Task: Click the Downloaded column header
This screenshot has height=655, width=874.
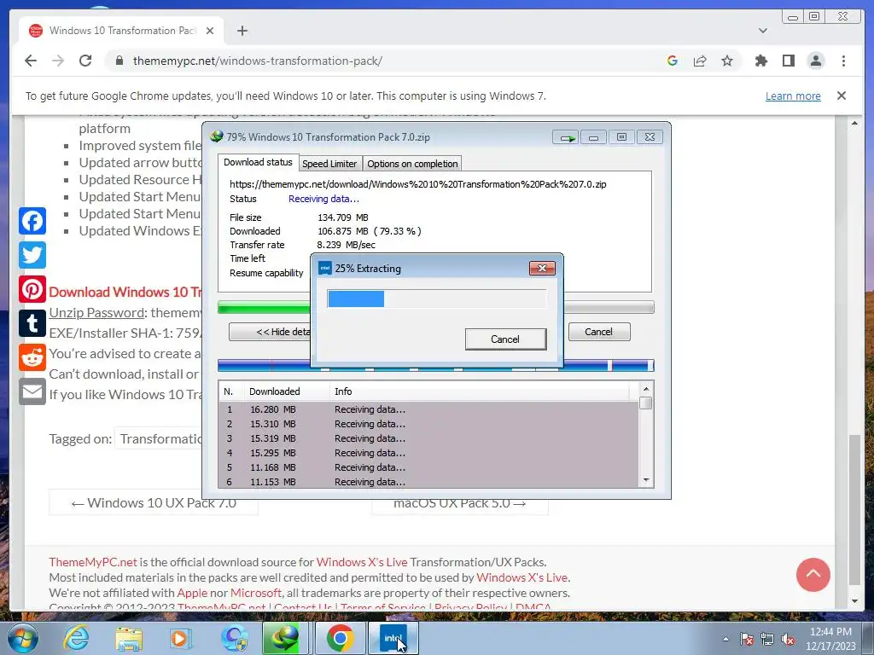Action: point(287,391)
